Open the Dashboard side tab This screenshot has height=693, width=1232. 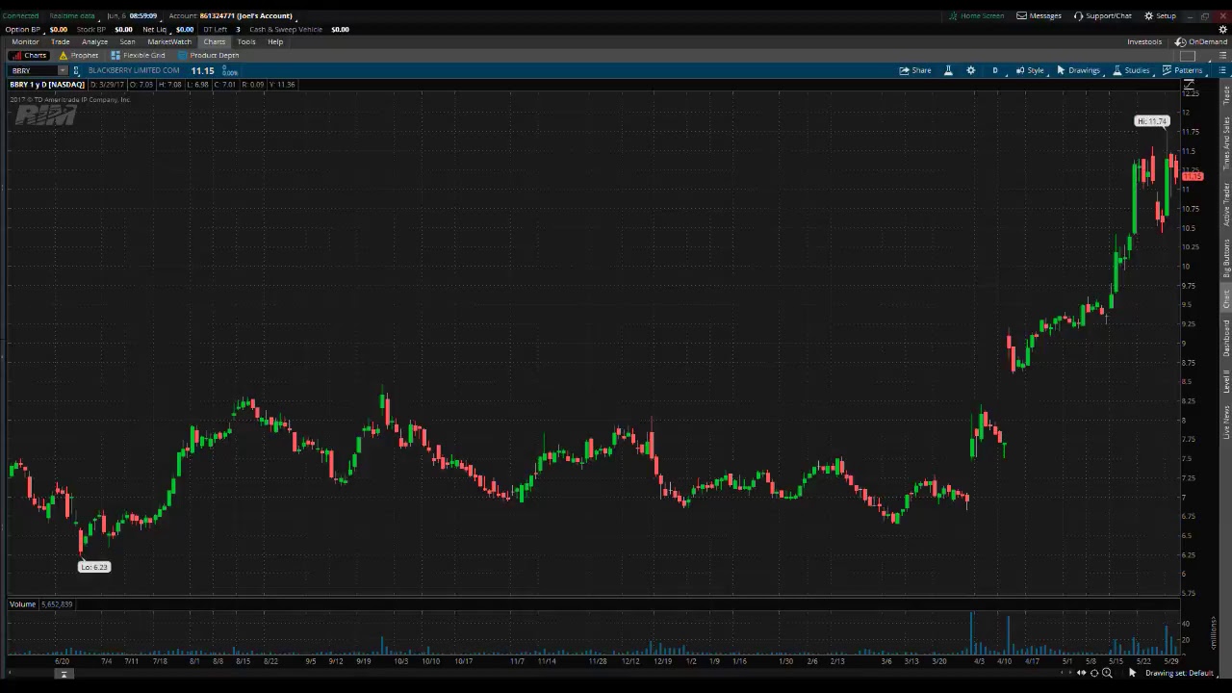pos(1226,338)
